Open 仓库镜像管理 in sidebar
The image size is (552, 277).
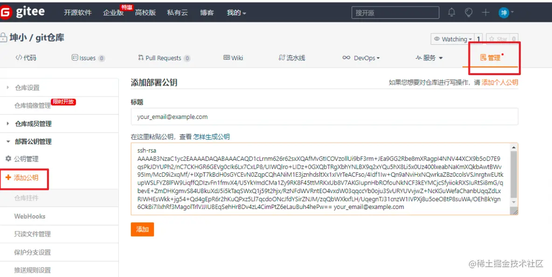(32, 105)
